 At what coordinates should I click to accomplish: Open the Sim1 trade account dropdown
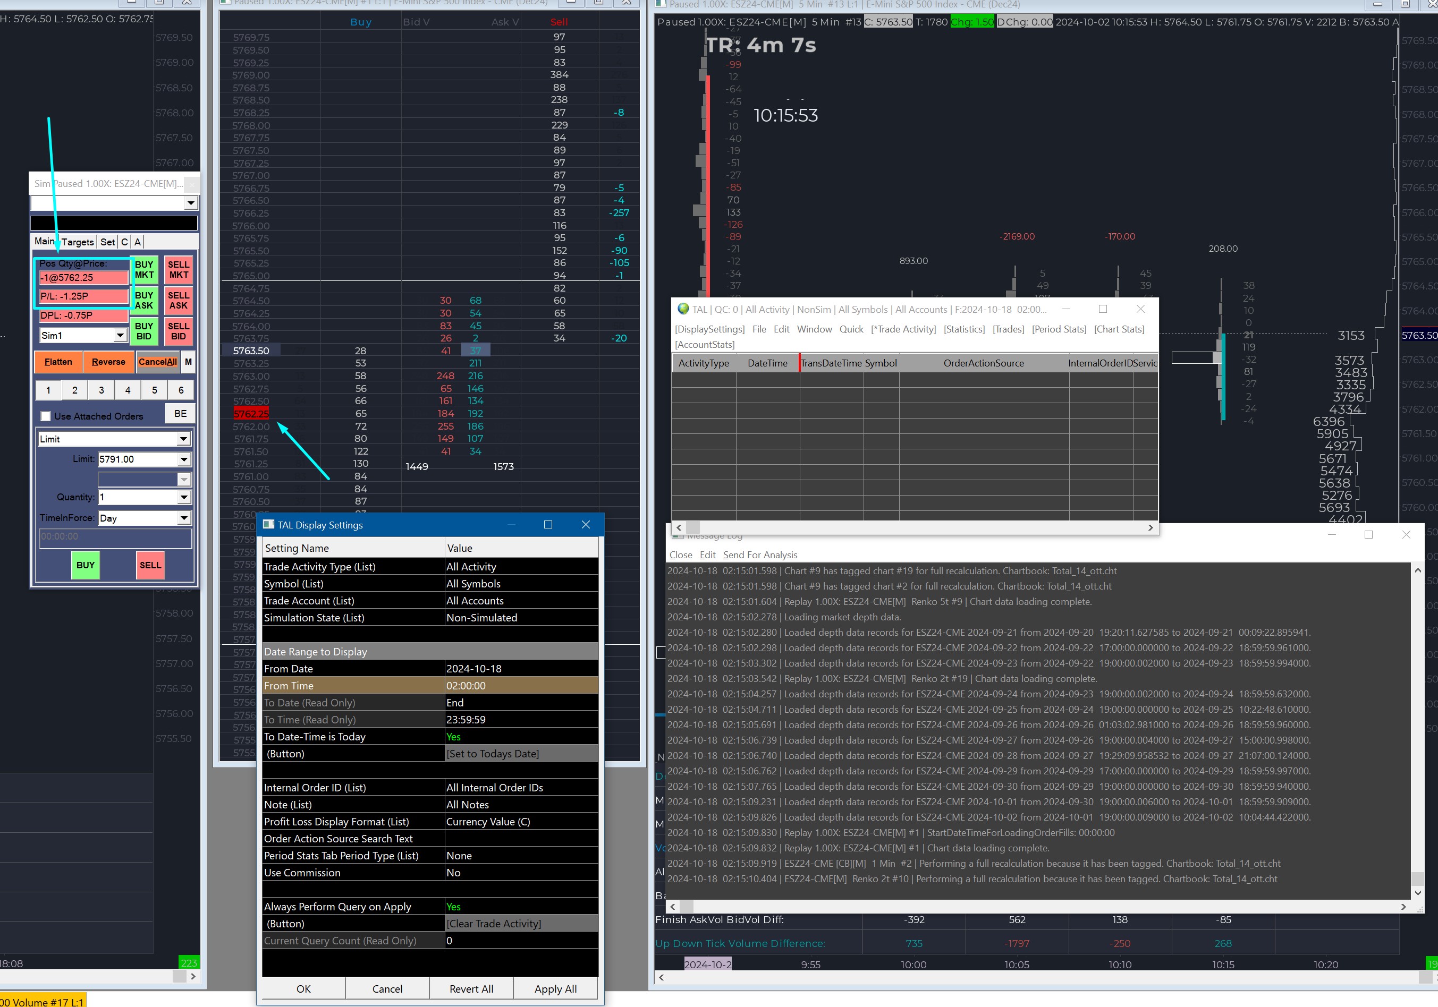pyautogui.click(x=120, y=336)
